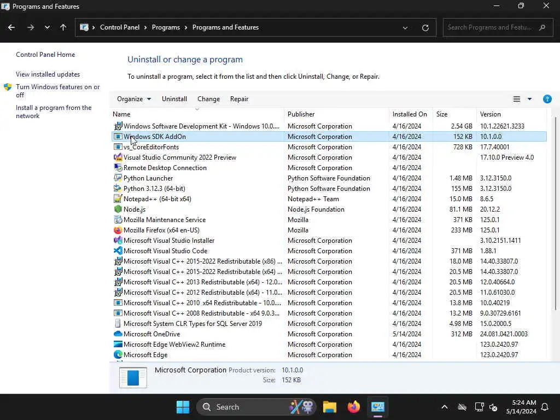Image resolution: width=560 pixels, height=420 pixels.
Task: Click the Repair toolbar button
Action: tap(240, 99)
